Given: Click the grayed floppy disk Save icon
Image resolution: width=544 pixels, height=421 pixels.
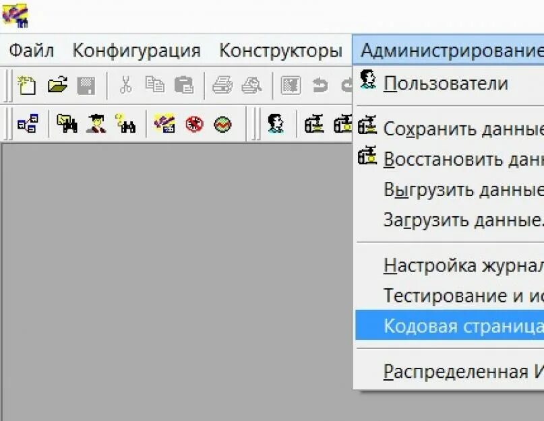Looking at the screenshot, I should (86, 86).
